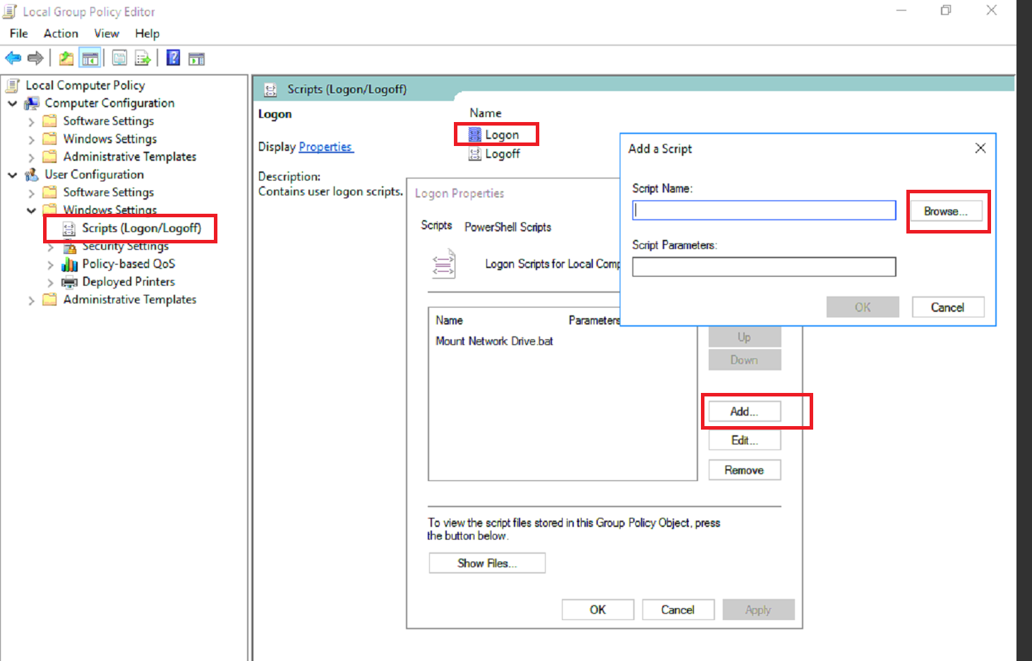Click the Local Computer Policy scroll icon
The width and height of the screenshot is (1032, 661).
pyautogui.click(x=13, y=85)
